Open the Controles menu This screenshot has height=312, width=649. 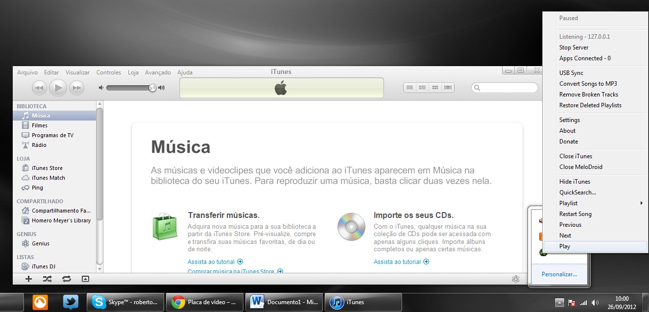(108, 72)
